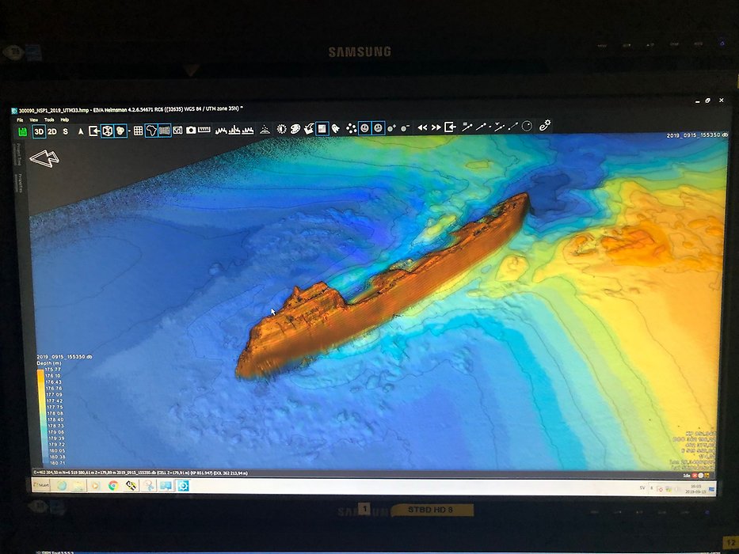Click the coordinates status bar text

click(x=140, y=472)
